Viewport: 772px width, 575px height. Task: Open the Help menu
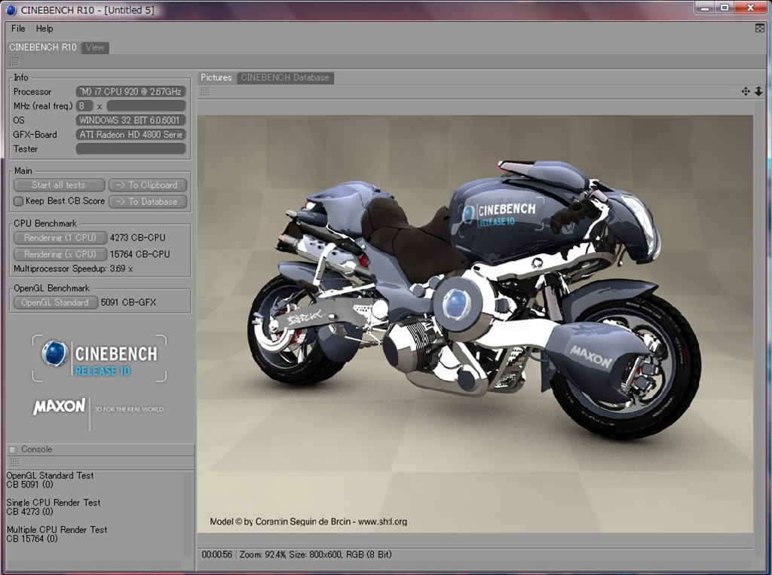coord(44,29)
